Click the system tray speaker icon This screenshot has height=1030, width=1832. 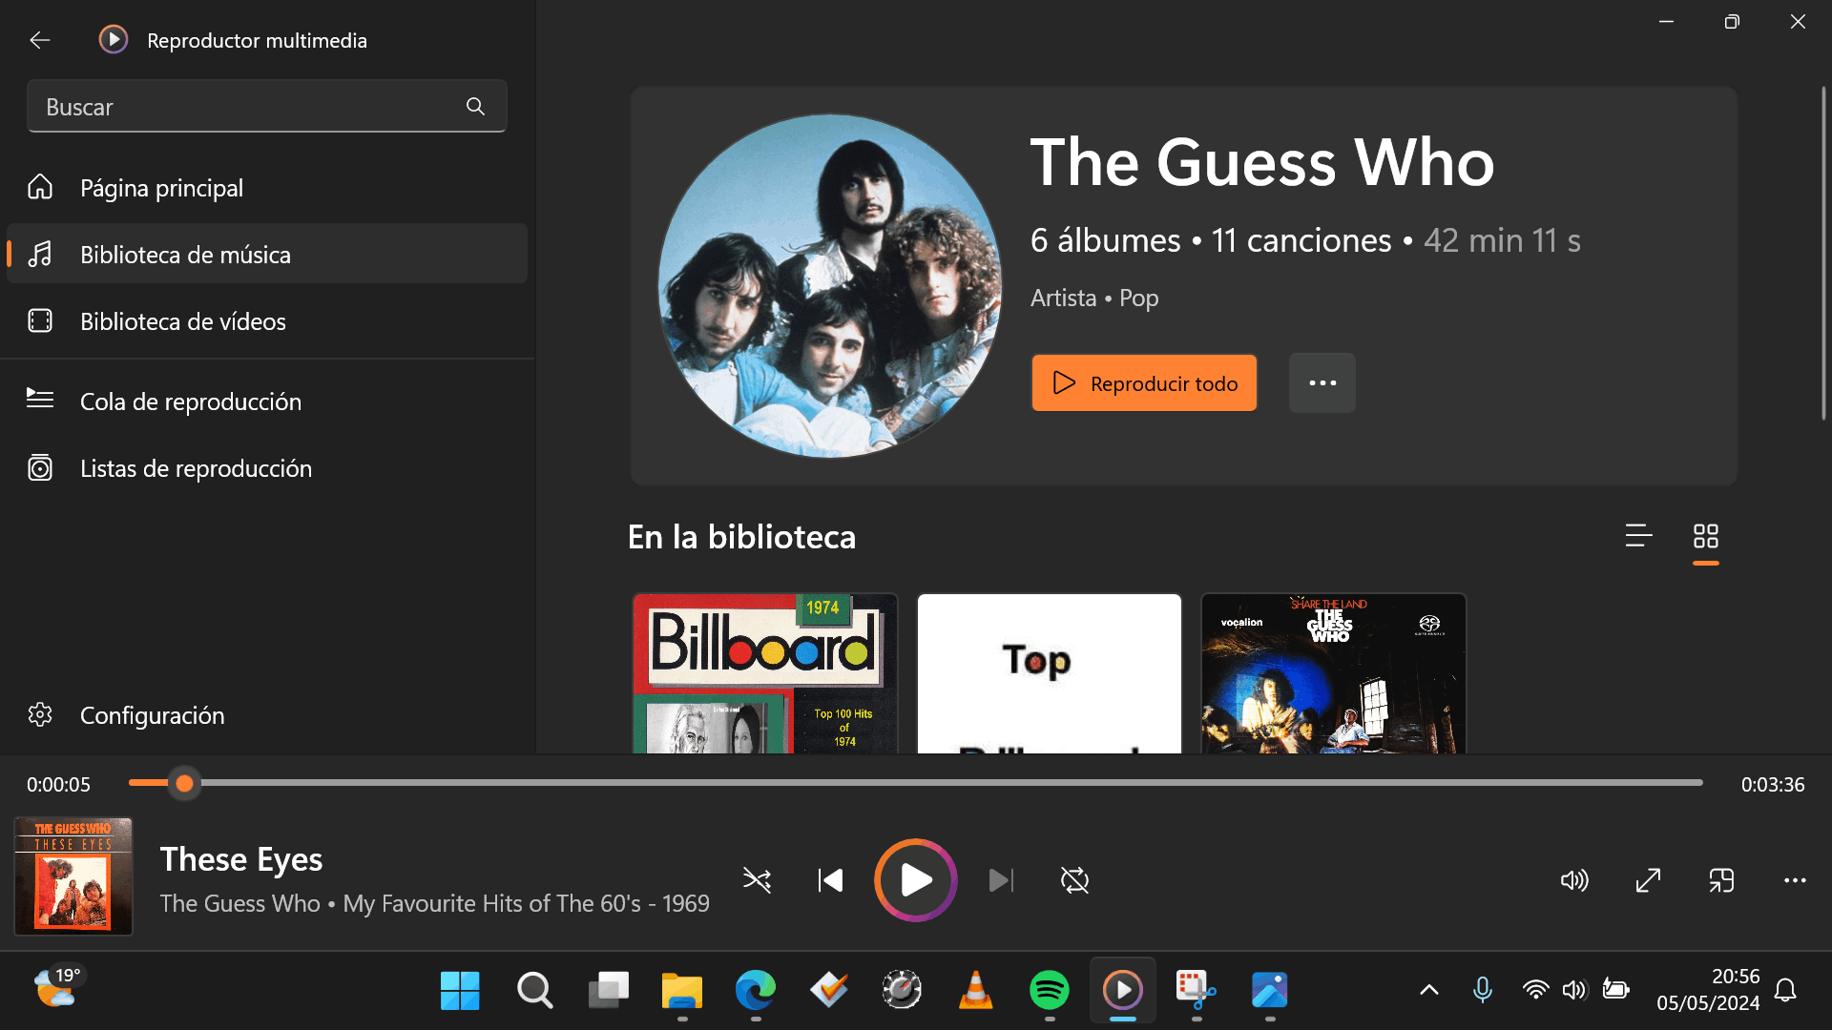[1574, 990]
